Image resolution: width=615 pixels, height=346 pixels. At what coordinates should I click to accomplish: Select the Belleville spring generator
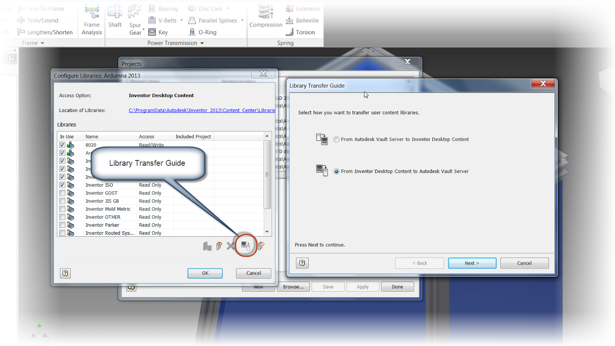303,21
